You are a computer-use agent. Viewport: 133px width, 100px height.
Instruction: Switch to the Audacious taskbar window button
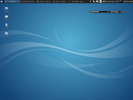pos(12,2)
